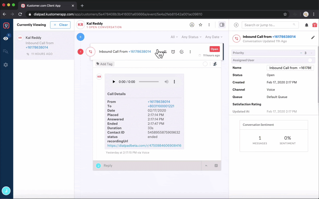Open the dialpadbeta recording URL link

144,146
